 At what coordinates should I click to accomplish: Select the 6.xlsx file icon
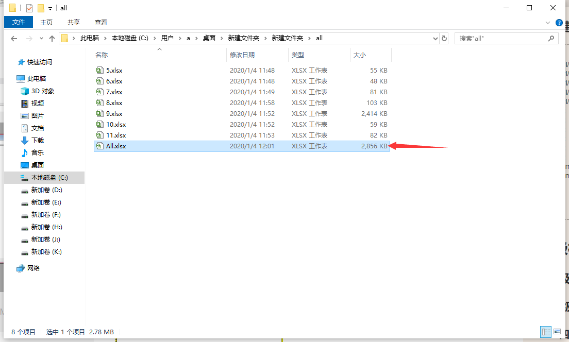pos(99,81)
